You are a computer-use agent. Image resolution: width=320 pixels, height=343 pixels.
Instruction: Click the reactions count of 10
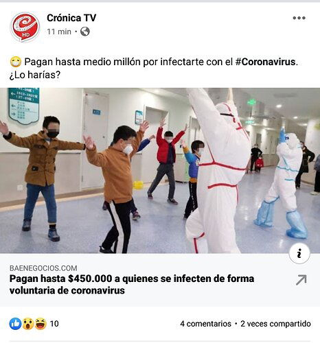tap(54, 324)
